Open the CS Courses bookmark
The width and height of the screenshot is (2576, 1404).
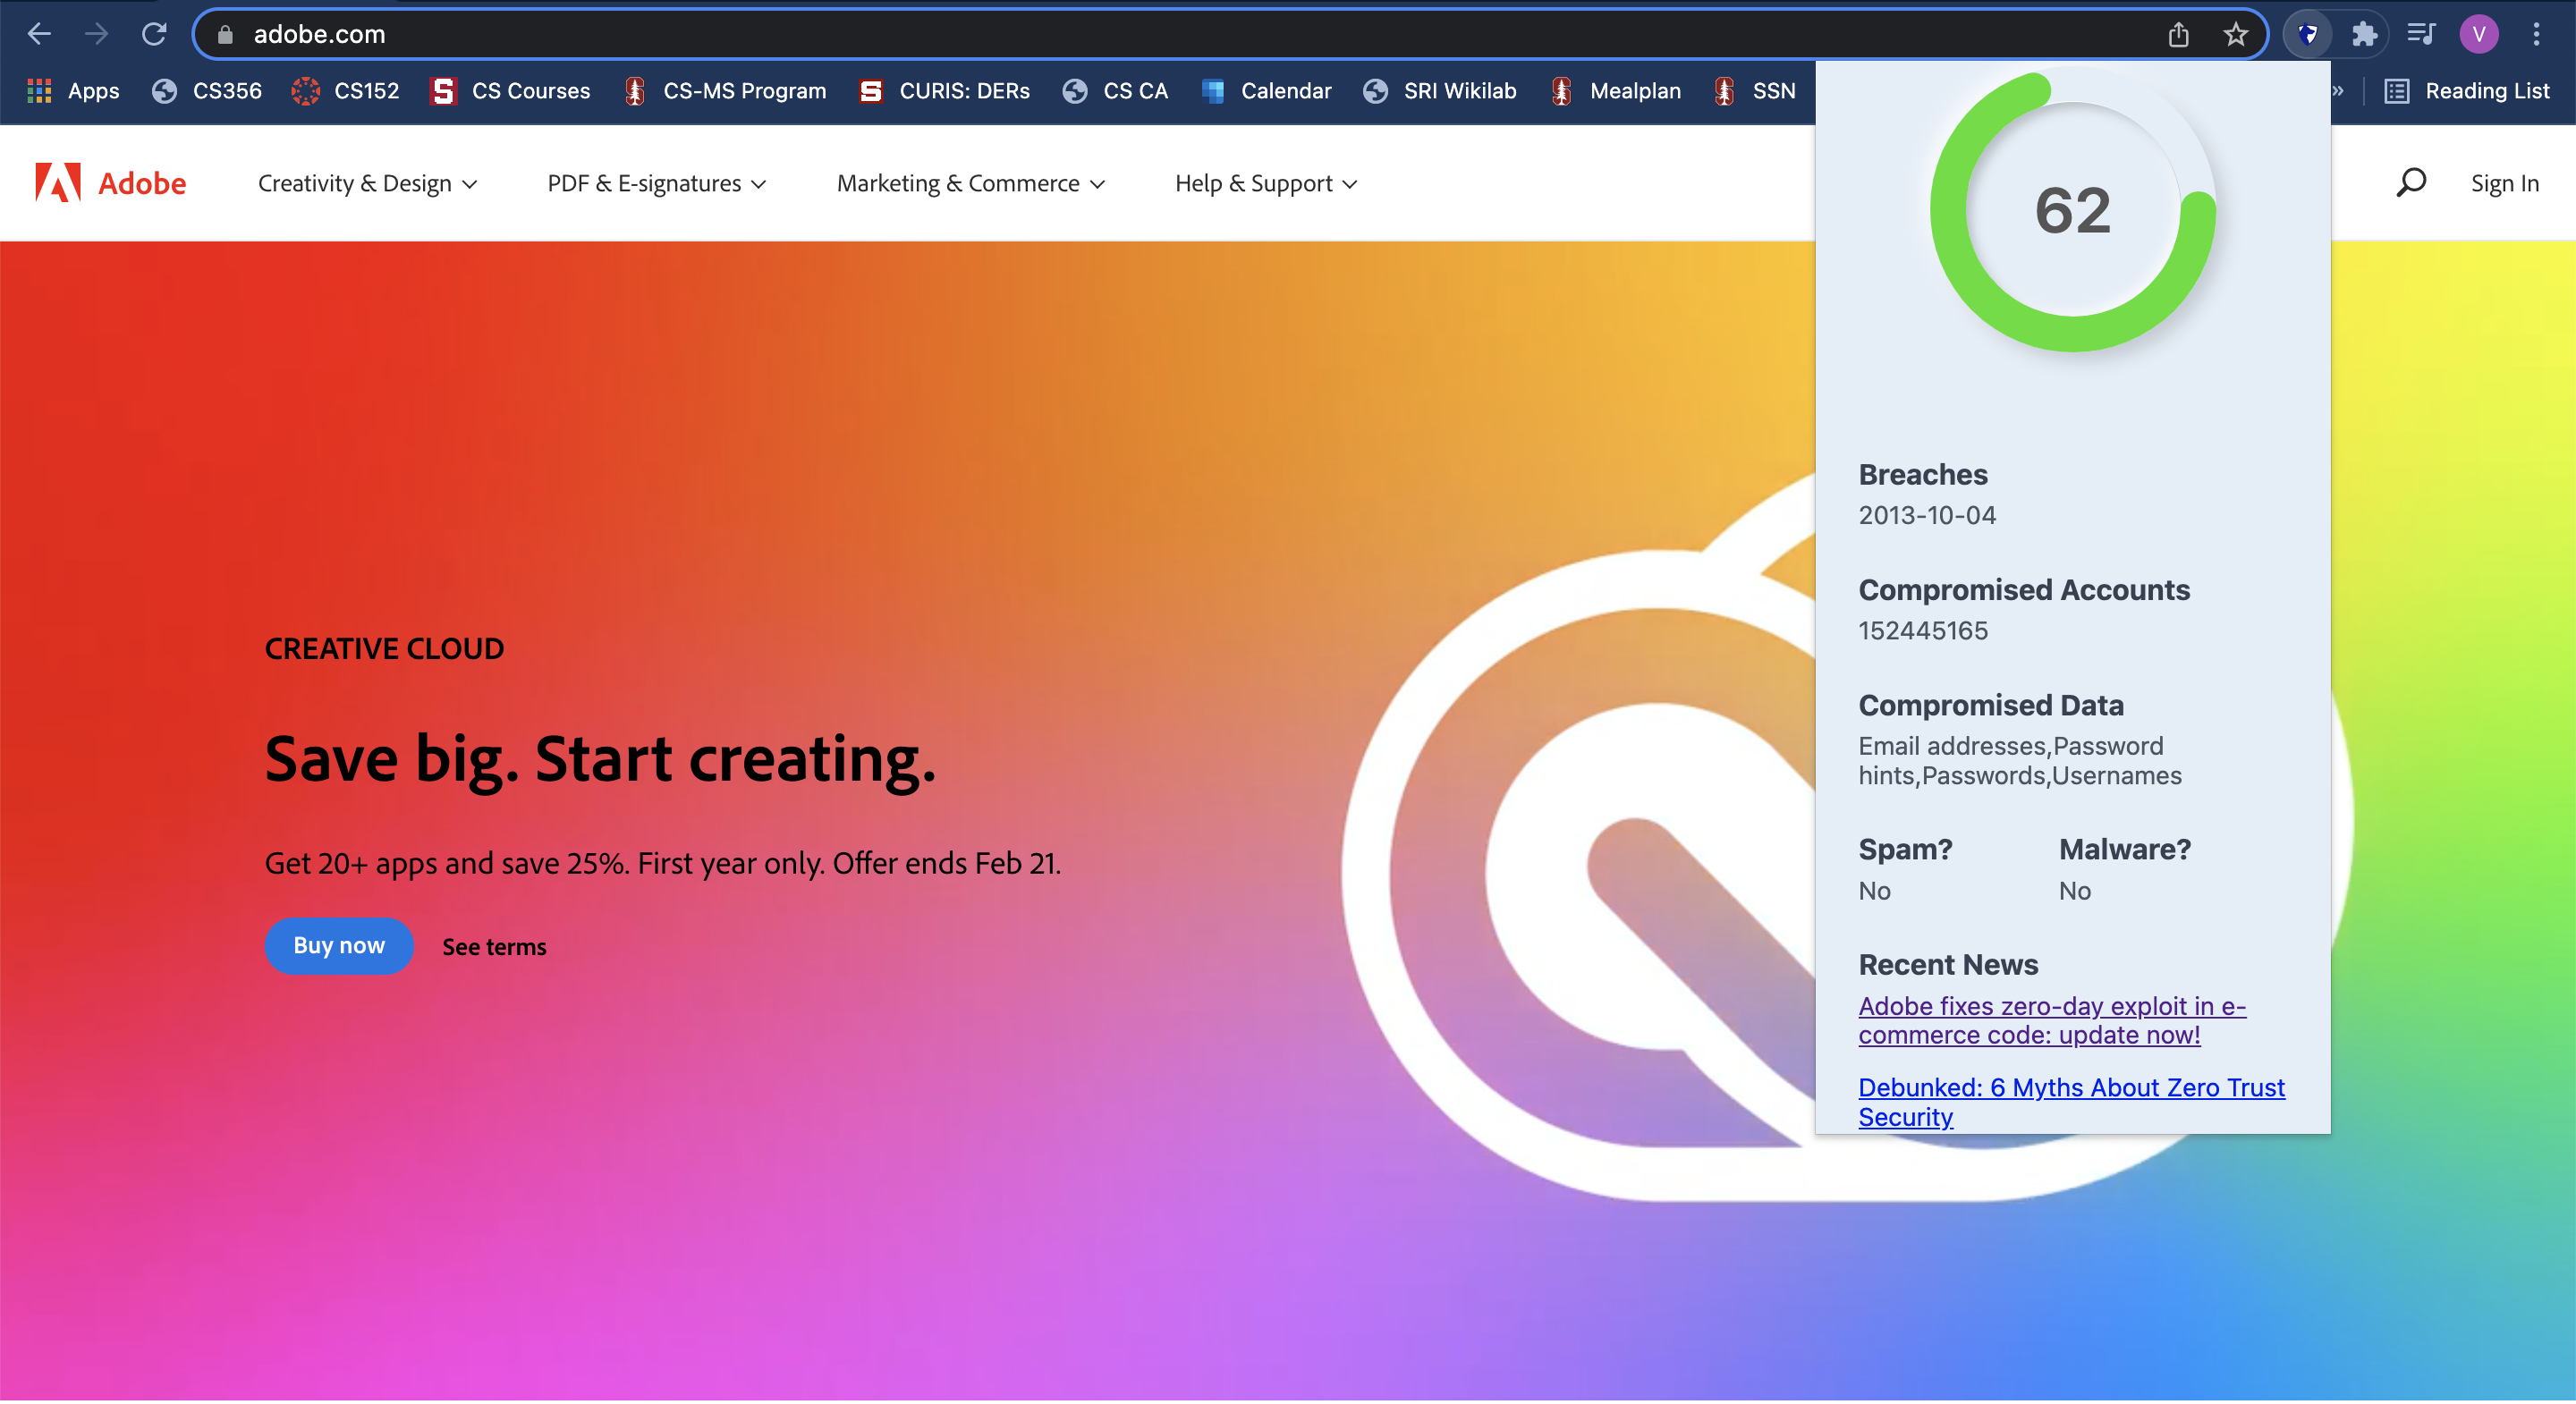[510, 91]
